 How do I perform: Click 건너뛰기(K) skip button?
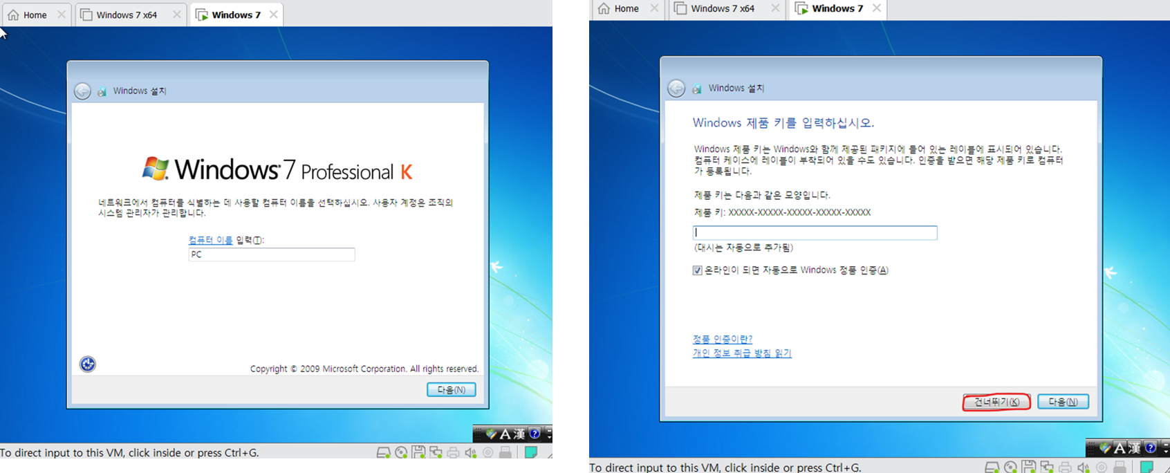(996, 402)
